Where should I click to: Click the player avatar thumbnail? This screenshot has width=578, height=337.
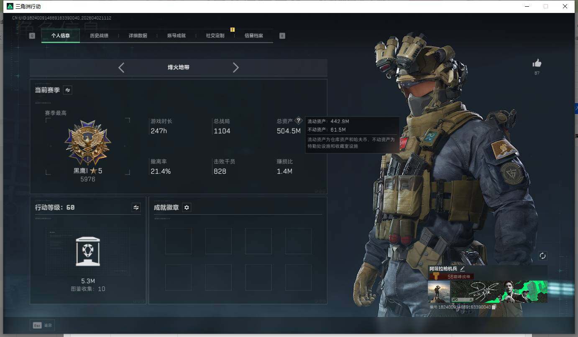pos(439,291)
